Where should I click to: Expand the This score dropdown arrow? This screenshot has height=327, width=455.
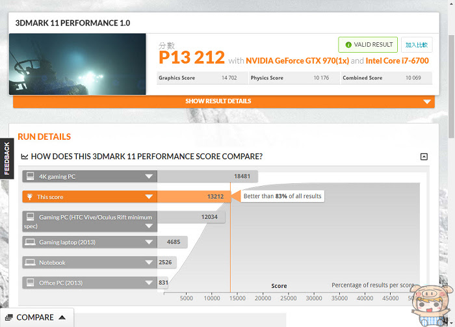[149, 197]
